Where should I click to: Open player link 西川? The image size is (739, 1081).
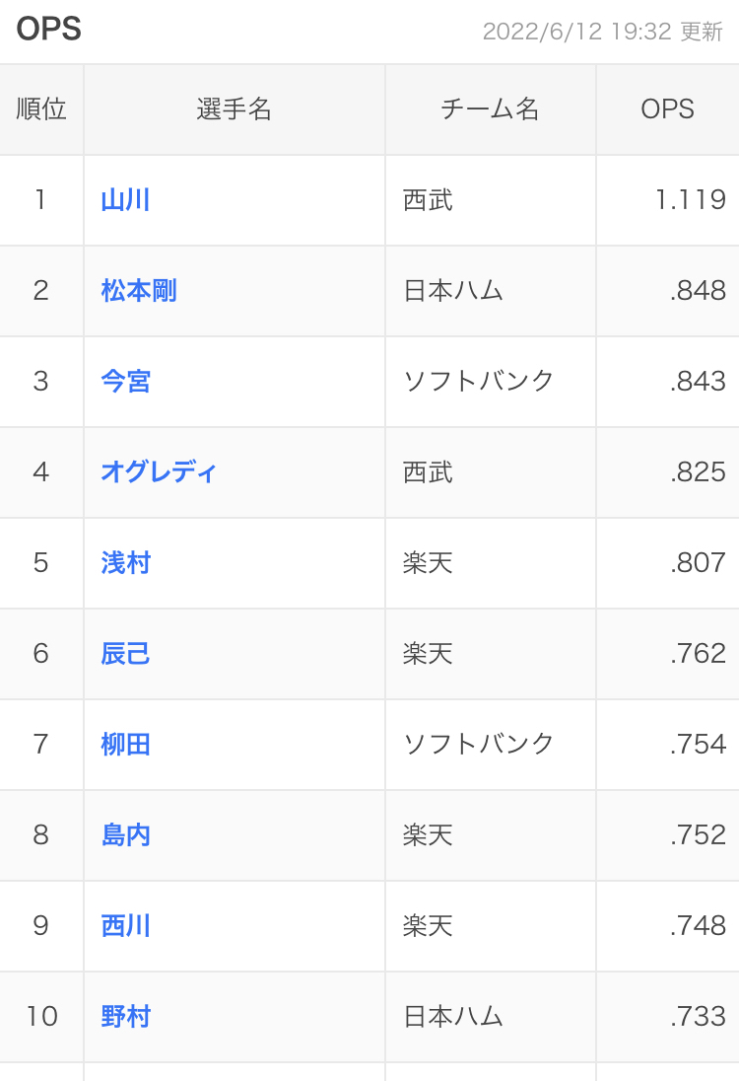click(125, 925)
